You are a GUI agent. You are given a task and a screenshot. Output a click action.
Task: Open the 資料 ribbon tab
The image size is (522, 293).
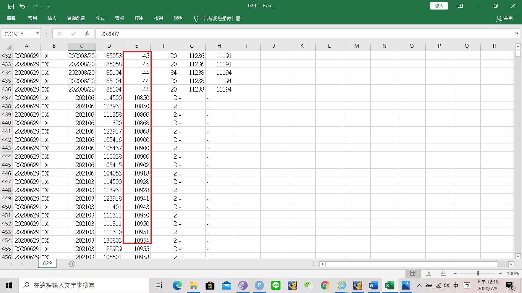click(120, 18)
